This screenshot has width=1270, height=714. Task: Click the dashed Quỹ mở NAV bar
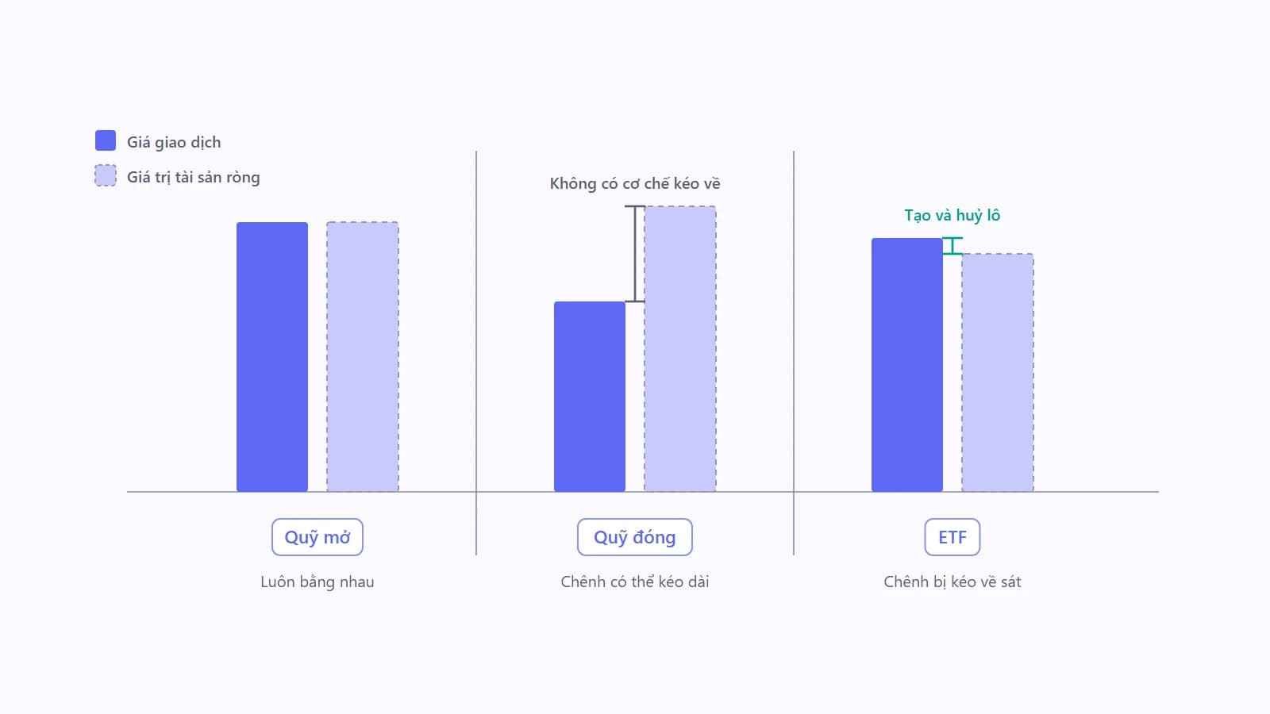click(x=363, y=357)
